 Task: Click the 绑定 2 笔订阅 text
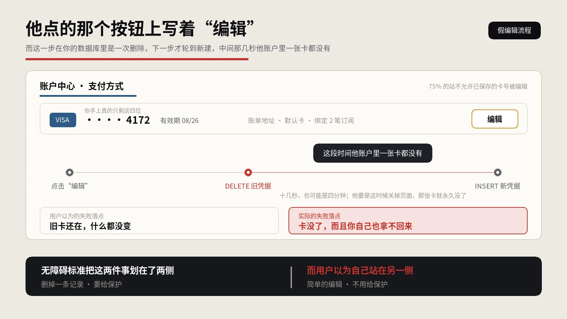(x=334, y=121)
